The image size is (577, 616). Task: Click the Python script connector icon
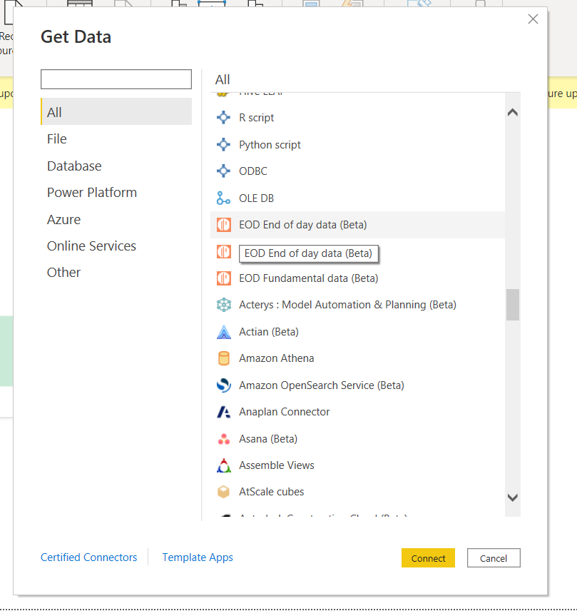tap(223, 145)
